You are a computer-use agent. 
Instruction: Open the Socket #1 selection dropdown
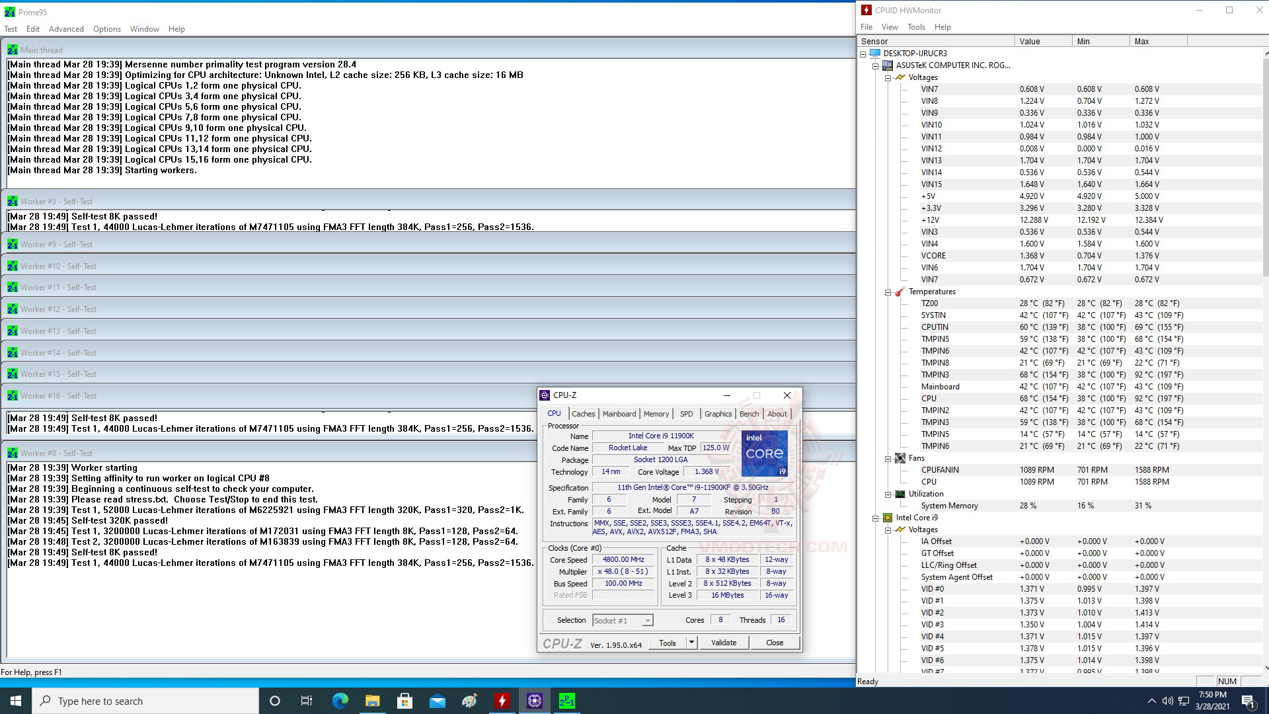648,620
